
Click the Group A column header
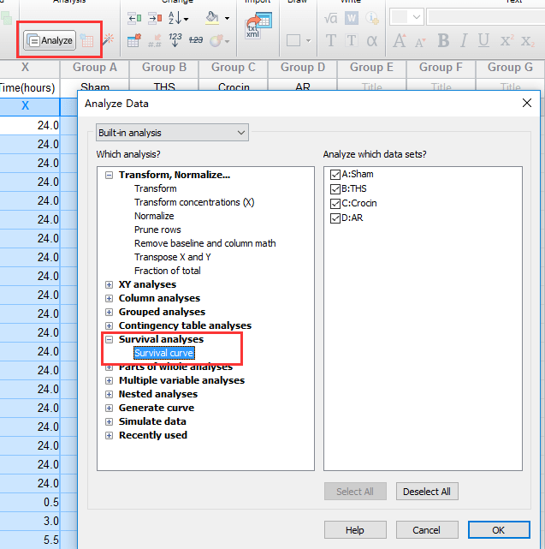click(95, 67)
